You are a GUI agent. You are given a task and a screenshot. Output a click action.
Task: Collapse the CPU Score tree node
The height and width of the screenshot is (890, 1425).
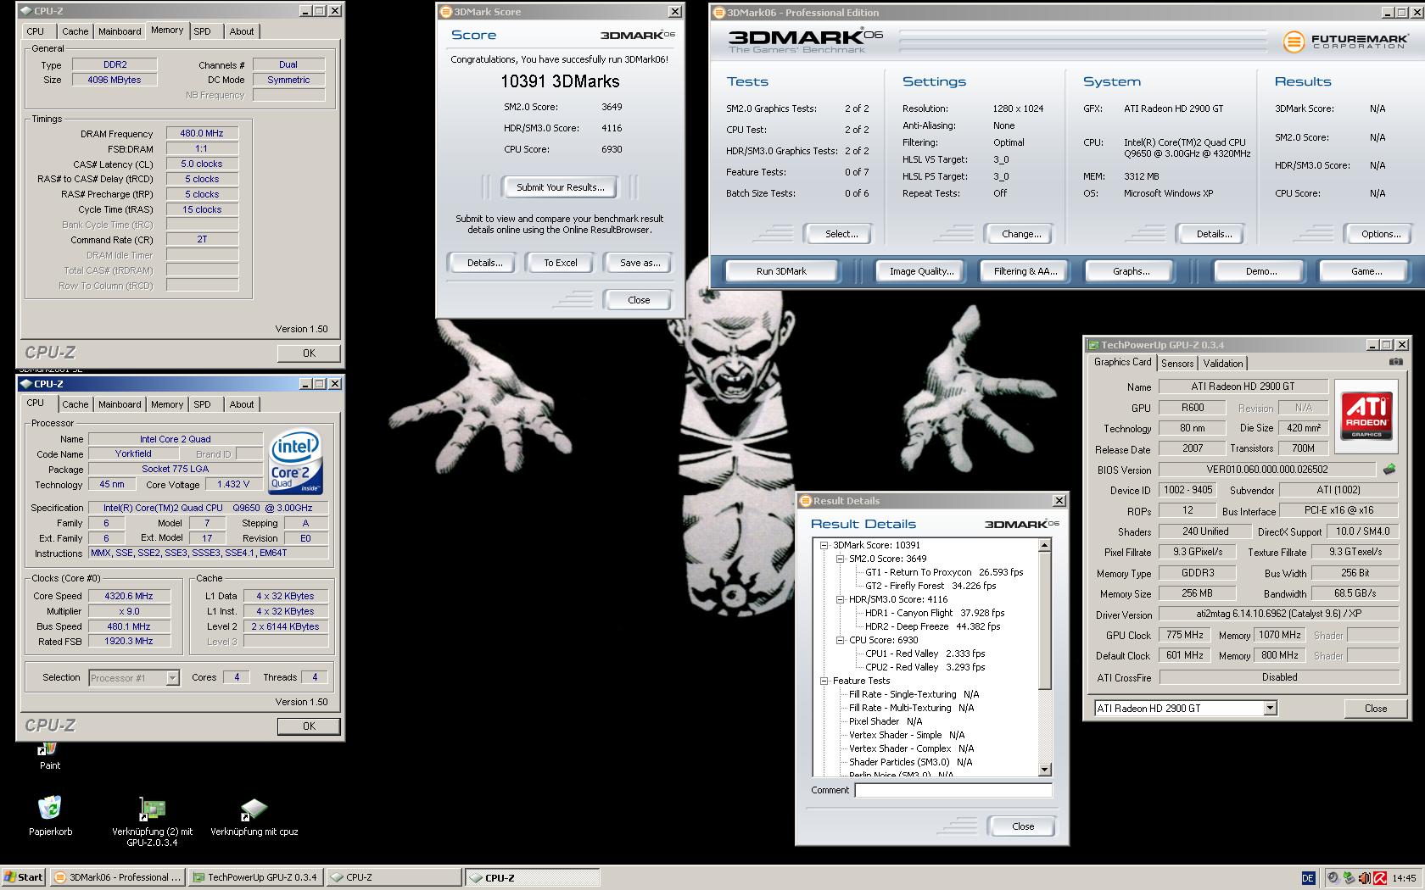pos(840,640)
